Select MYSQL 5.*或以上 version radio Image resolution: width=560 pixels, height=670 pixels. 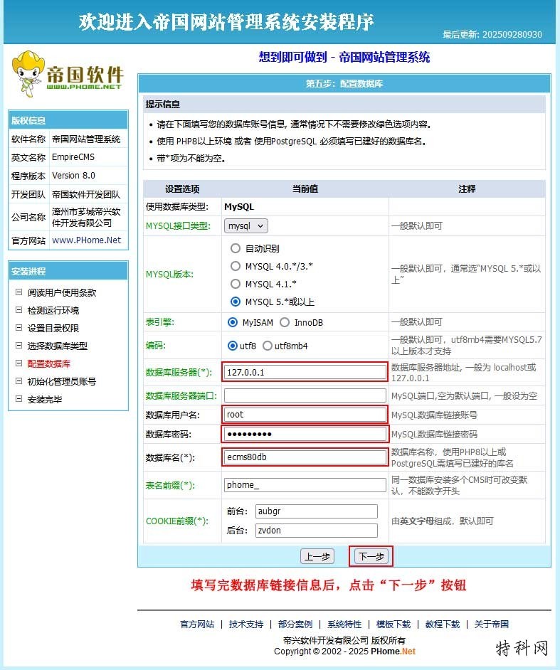236,302
